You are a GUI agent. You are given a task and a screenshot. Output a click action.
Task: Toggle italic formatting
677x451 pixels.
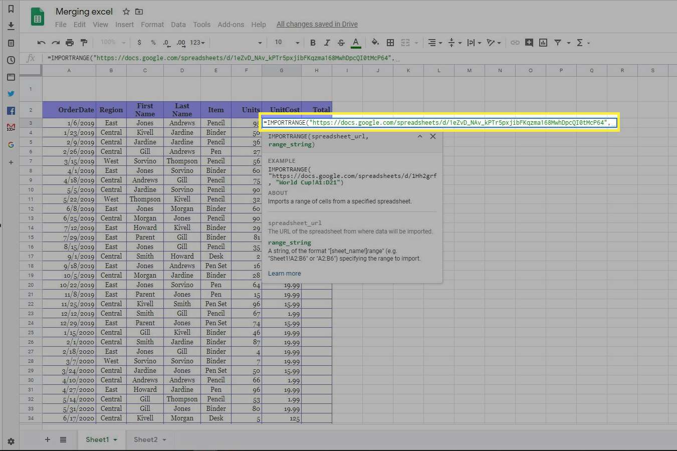point(327,43)
